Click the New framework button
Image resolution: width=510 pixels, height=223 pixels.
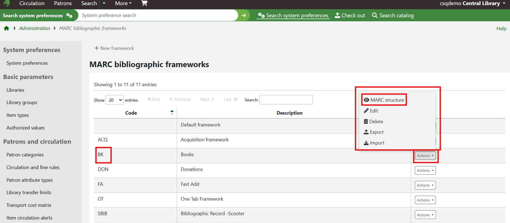(114, 48)
